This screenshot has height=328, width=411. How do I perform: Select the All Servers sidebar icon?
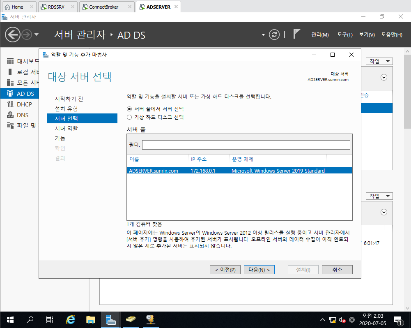10,83
